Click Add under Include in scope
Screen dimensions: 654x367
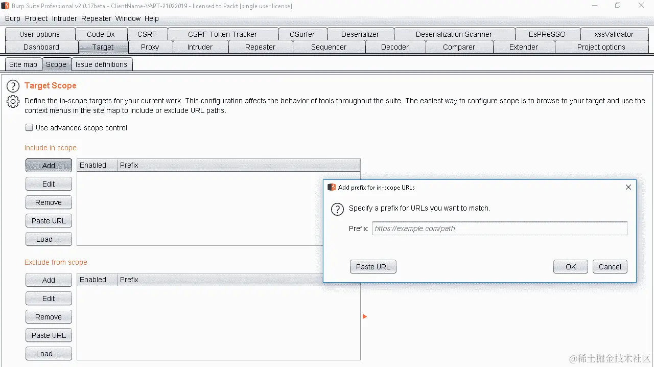coord(49,166)
